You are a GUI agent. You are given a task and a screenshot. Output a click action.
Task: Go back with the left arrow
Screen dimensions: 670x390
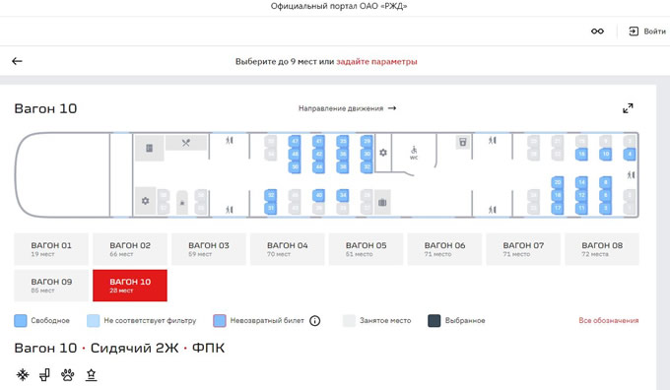point(17,61)
